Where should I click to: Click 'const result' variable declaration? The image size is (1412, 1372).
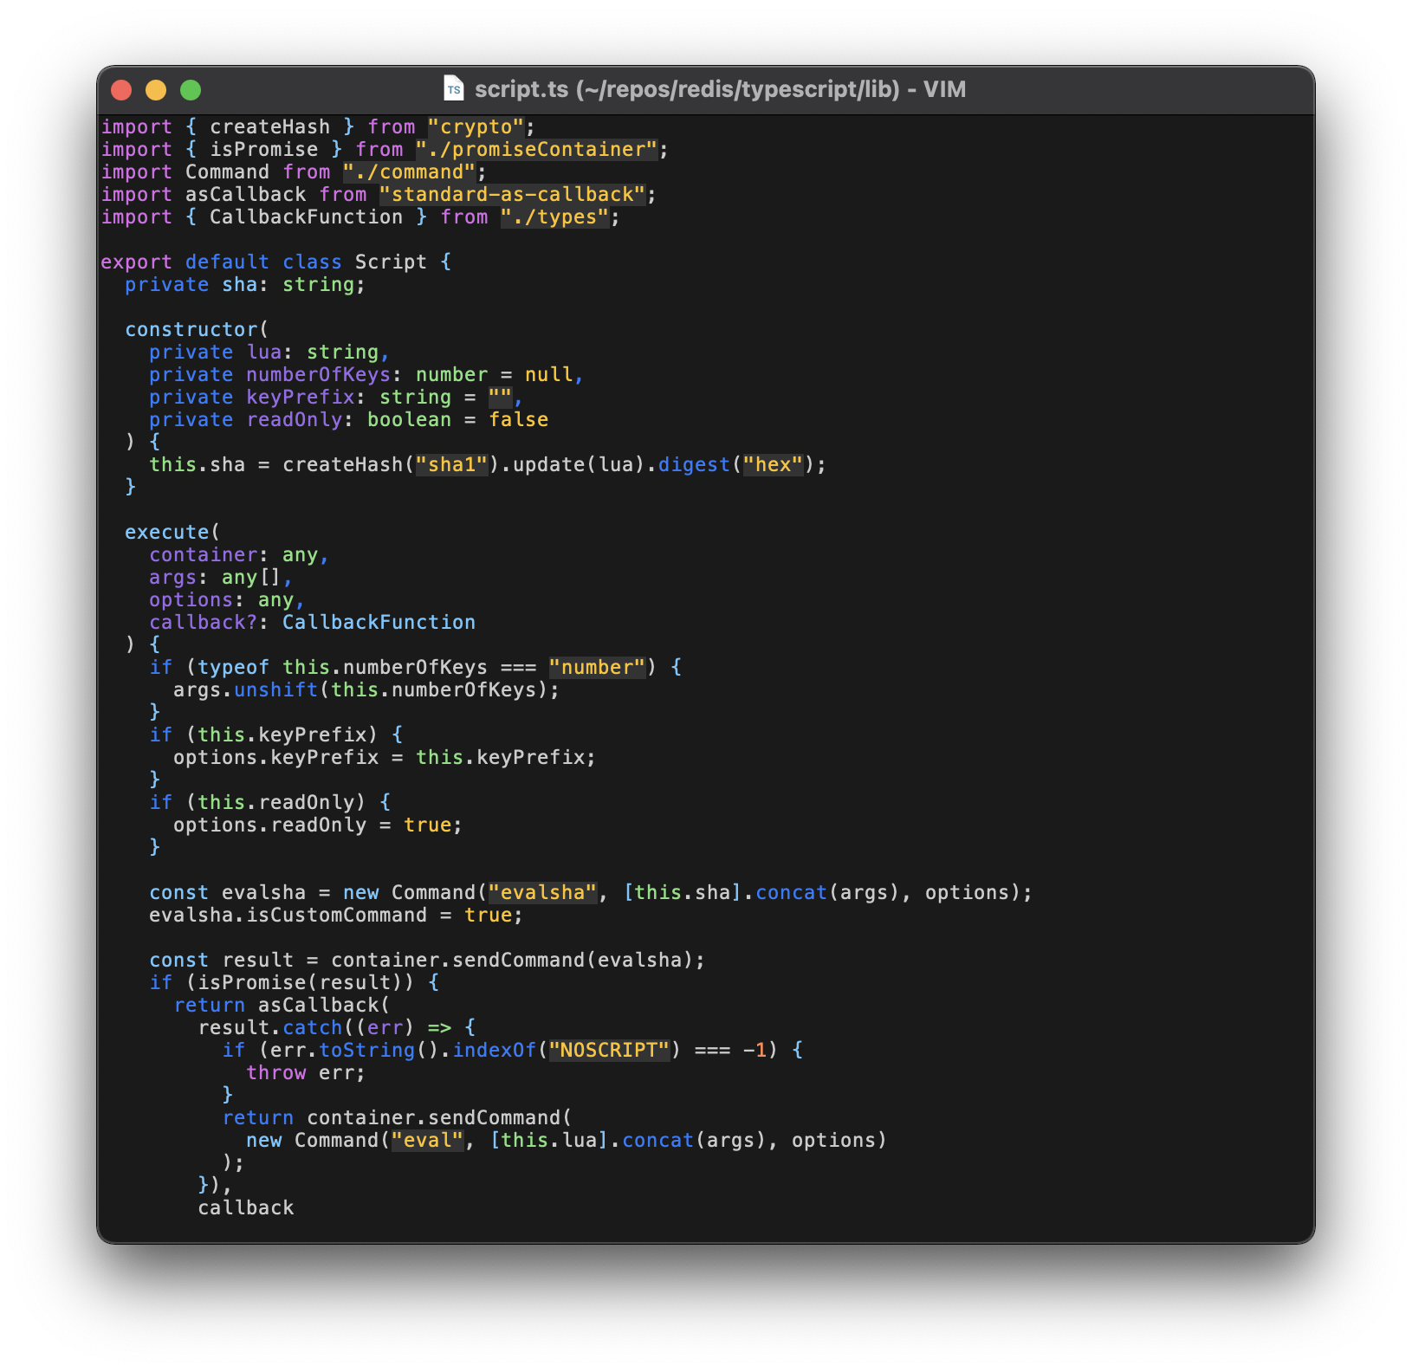(221, 961)
